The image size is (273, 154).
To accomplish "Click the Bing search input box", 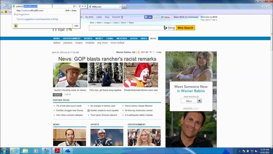I will pyautogui.click(x=126, y=28).
